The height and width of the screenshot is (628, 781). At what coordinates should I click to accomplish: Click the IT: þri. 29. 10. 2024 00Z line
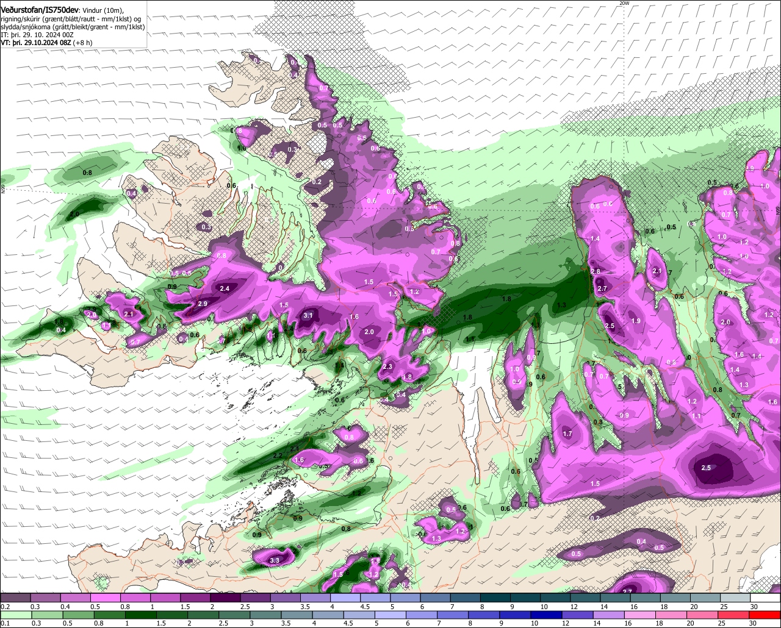point(37,35)
